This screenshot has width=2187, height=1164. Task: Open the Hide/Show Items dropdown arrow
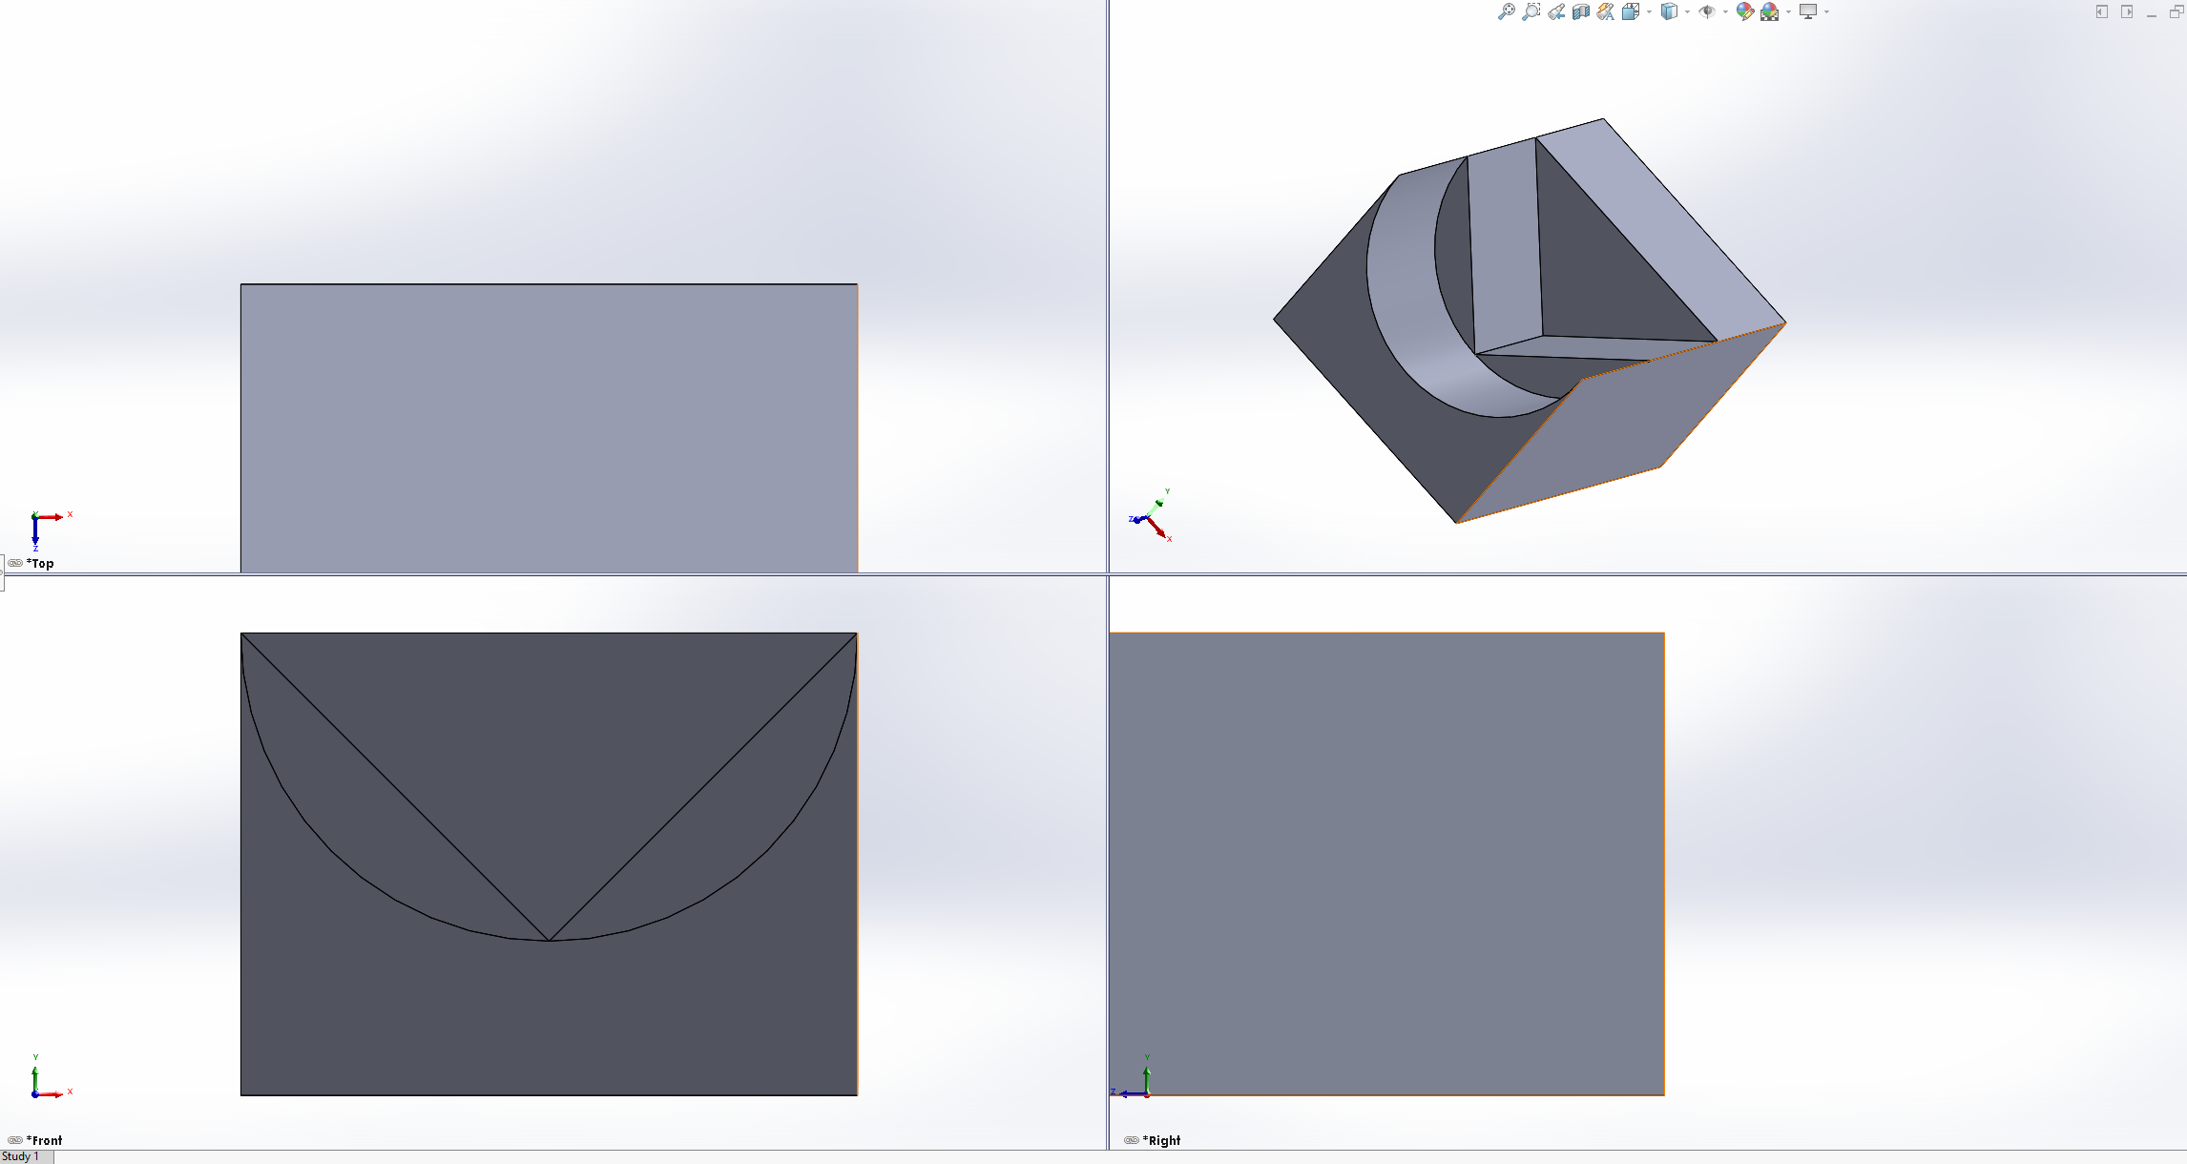click(x=1725, y=11)
